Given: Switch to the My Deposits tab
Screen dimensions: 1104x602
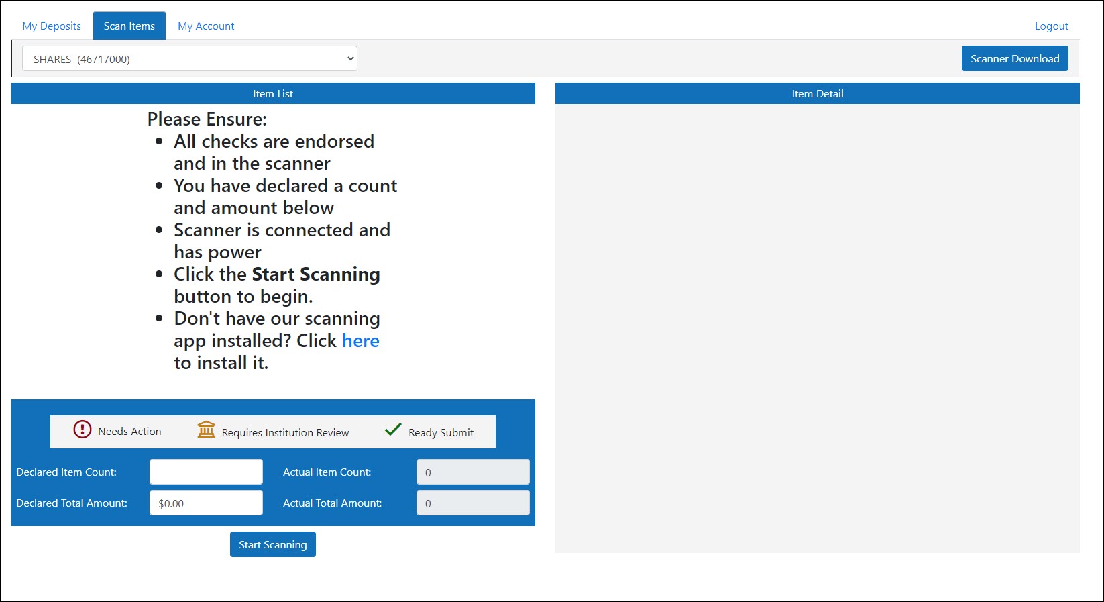Looking at the screenshot, I should tap(52, 26).
